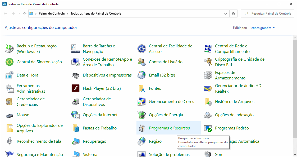Click Opções de Indexação magnifier icon
297x157 pixels.
pos(208,115)
